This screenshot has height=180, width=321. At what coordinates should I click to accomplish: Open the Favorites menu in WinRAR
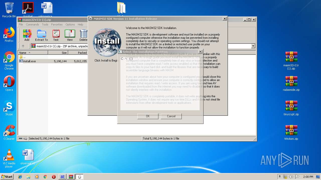point(57,24)
